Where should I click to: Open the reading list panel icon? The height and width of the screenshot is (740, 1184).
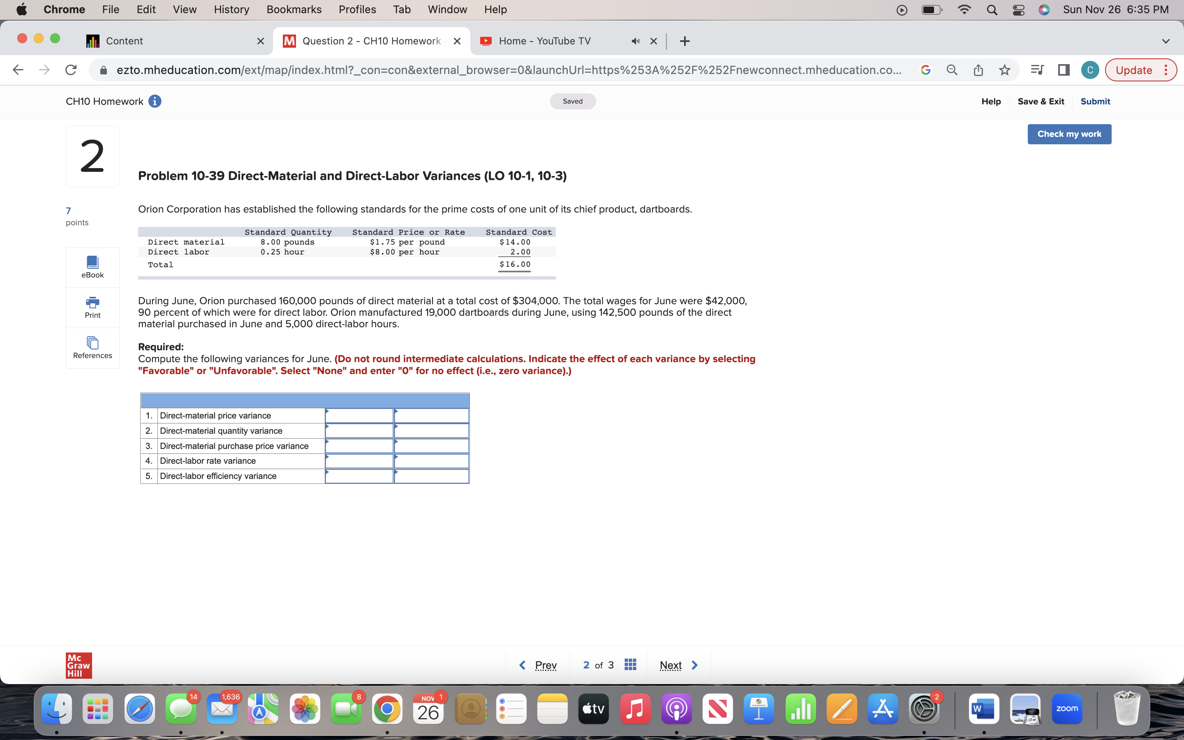click(x=1037, y=70)
